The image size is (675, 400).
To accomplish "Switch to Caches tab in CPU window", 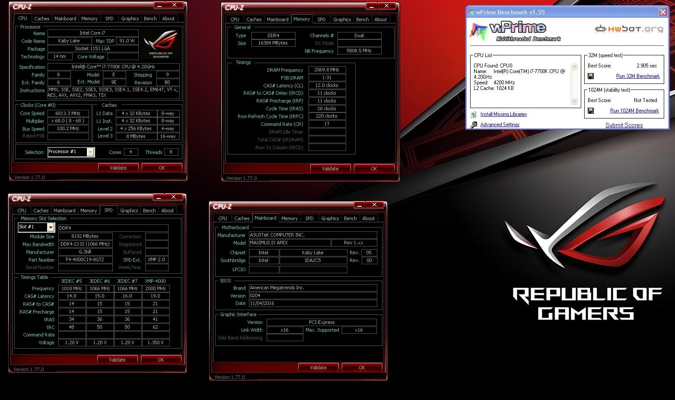I will click(41, 19).
